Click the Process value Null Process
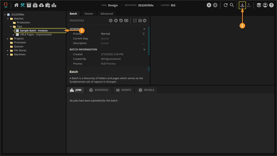Viewport: 277px width, 156px height. point(108,64)
